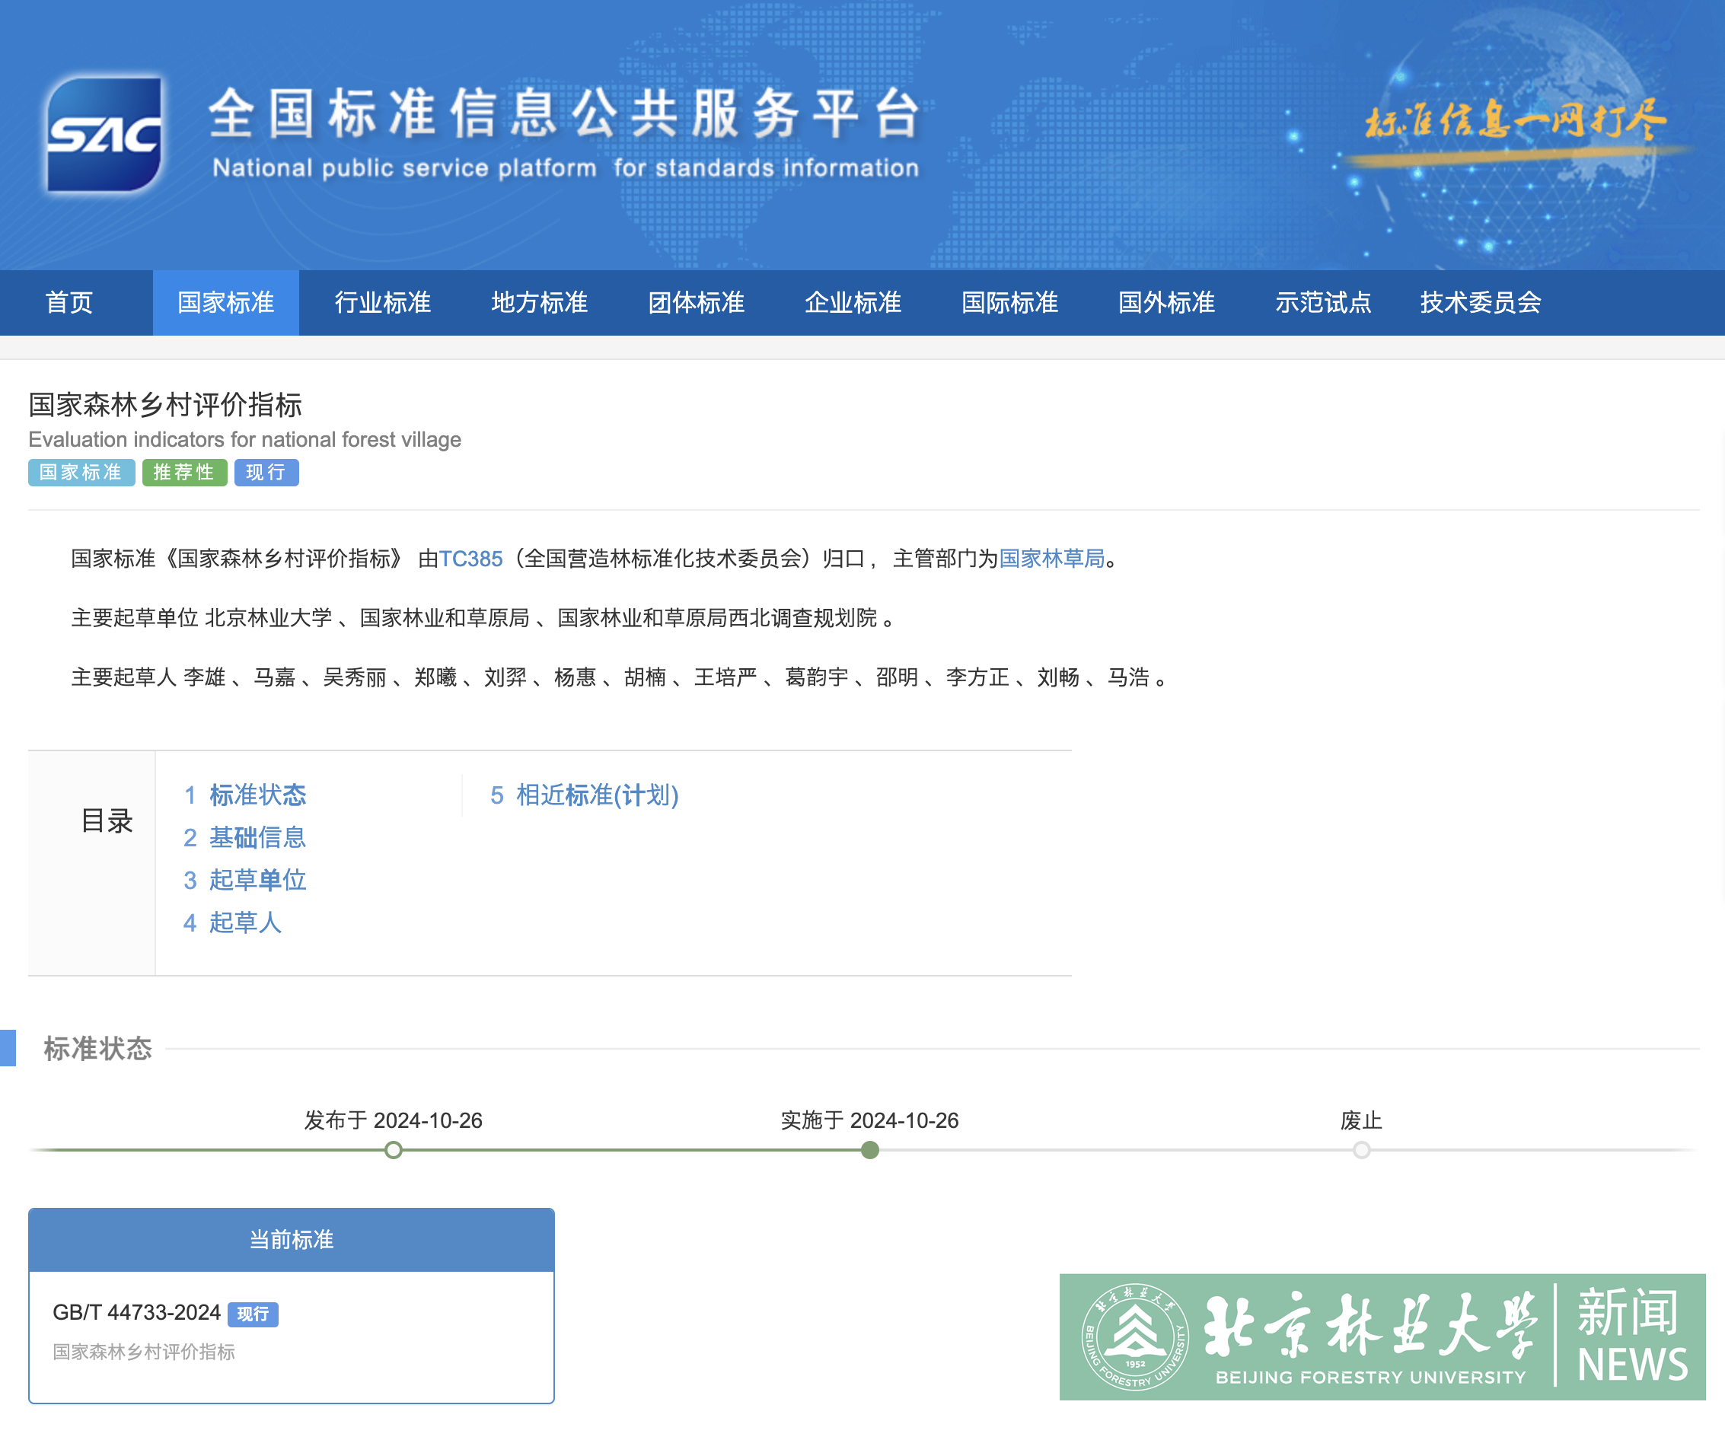Select the 团体标准 menu item
Viewport: 1725px width, 1440px height.
pyautogui.click(x=696, y=302)
